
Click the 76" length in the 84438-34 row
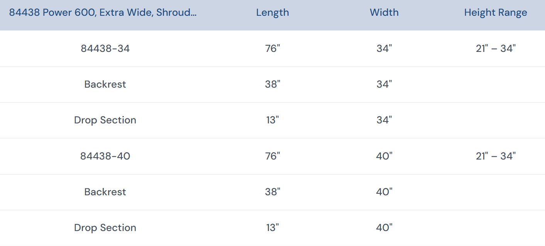(x=272, y=48)
